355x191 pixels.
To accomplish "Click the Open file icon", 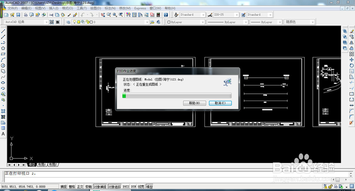I will point(12,15).
